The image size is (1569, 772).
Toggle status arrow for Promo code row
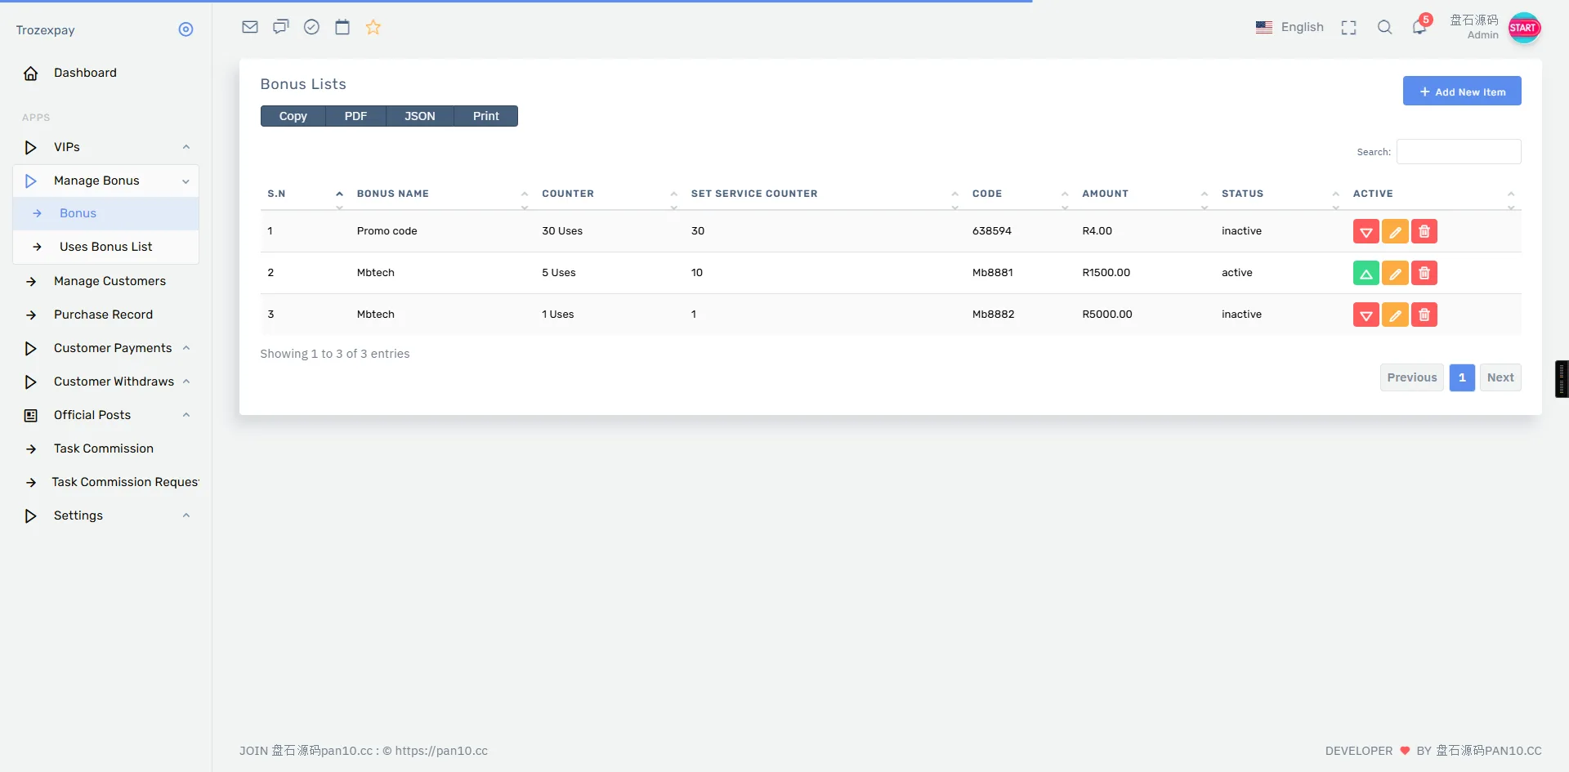click(x=1366, y=232)
